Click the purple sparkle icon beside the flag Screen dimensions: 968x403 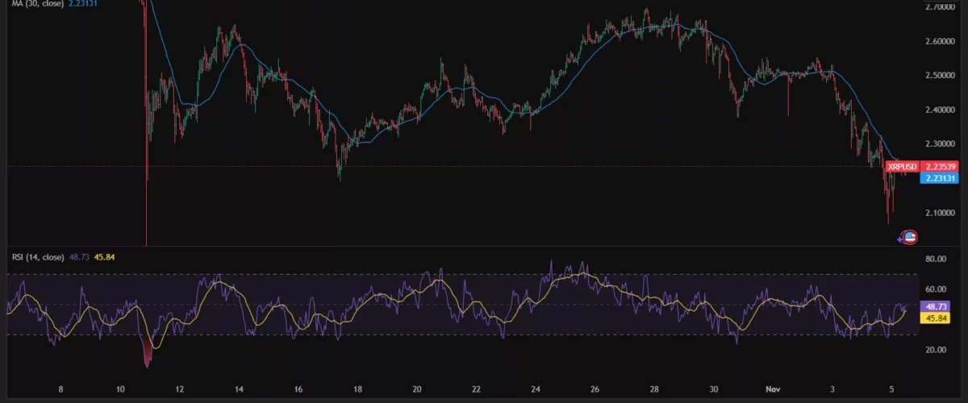[x=901, y=239]
